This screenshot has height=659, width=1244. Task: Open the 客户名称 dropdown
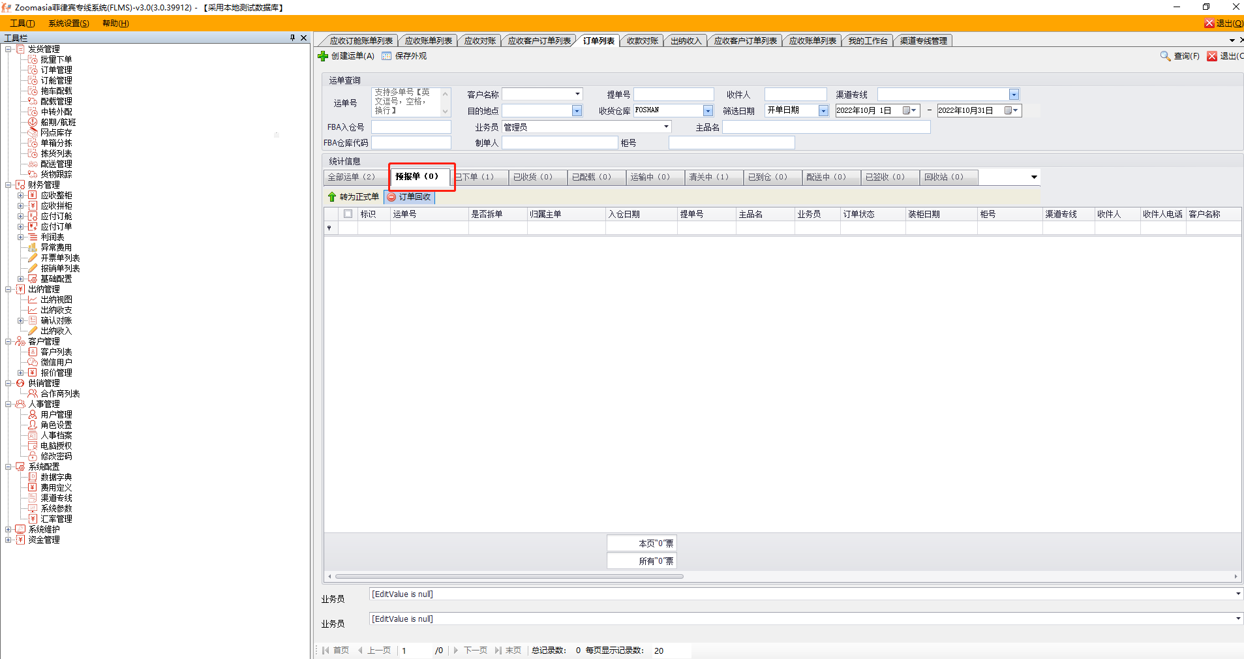tap(577, 95)
